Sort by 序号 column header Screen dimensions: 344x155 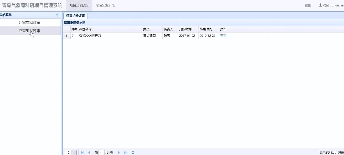click(x=74, y=29)
